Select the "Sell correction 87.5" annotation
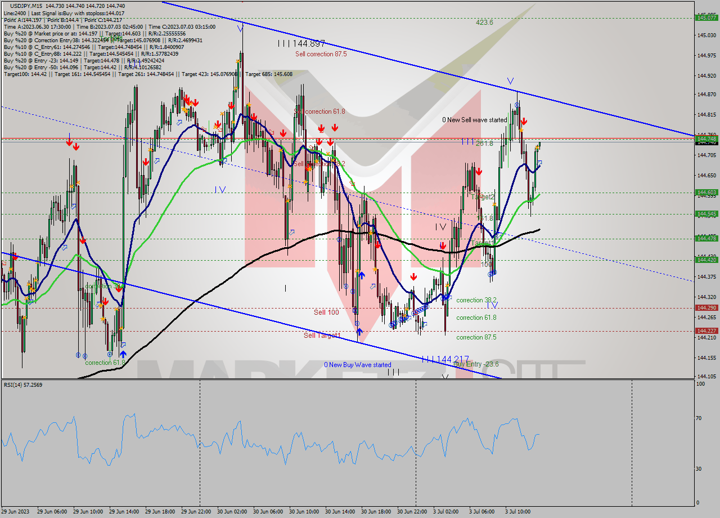720x518 pixels. [x=321, y=54]
